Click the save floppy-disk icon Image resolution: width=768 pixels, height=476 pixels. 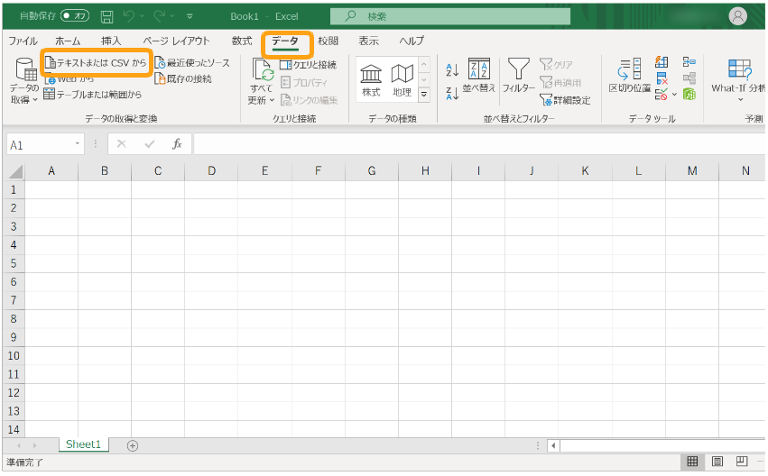[106, 16]
